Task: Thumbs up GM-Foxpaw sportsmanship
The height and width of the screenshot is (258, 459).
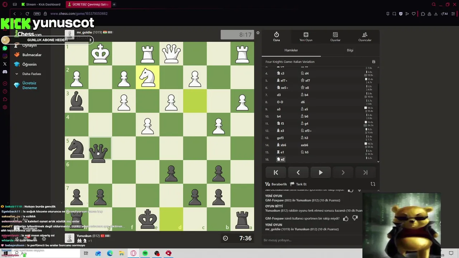Action: 346,218
